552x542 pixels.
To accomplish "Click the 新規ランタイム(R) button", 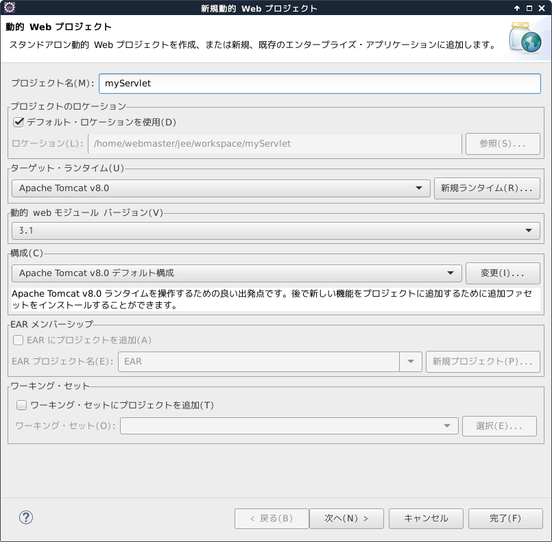I will pos(487,188).
